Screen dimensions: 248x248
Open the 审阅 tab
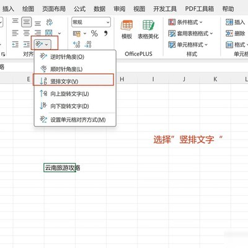(119, 9)
